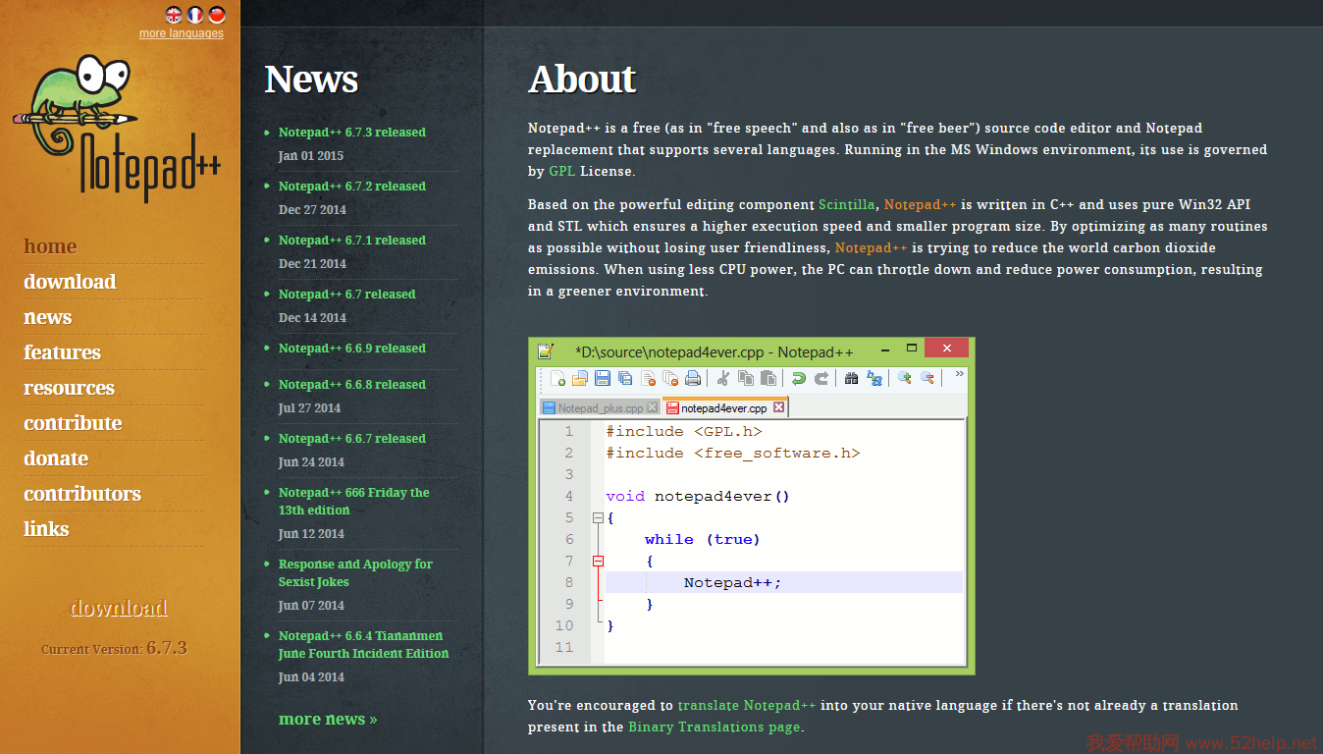Image resolution: width=1323 pixels, height=754 pixels.
Task: Select the notepad4ever.cpp tab
Action: [x=725, y=407]
